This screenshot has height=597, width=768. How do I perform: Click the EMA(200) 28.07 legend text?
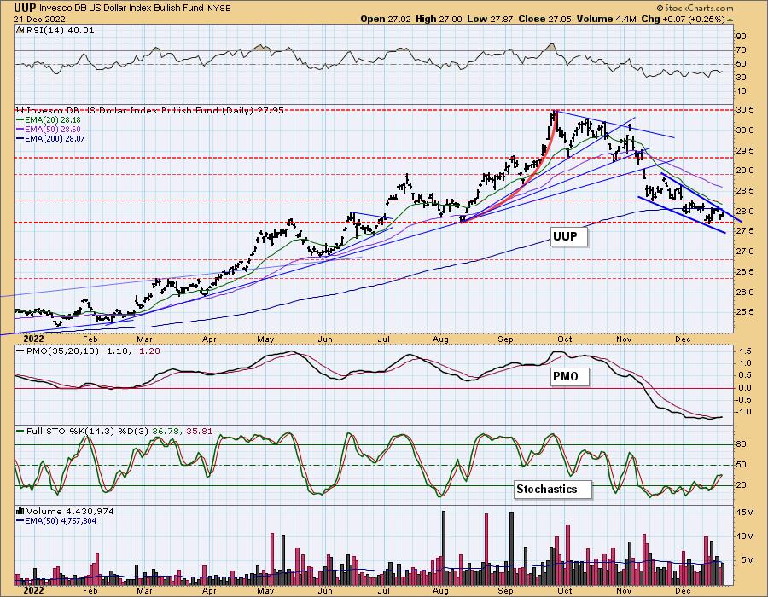click(55, 138)
